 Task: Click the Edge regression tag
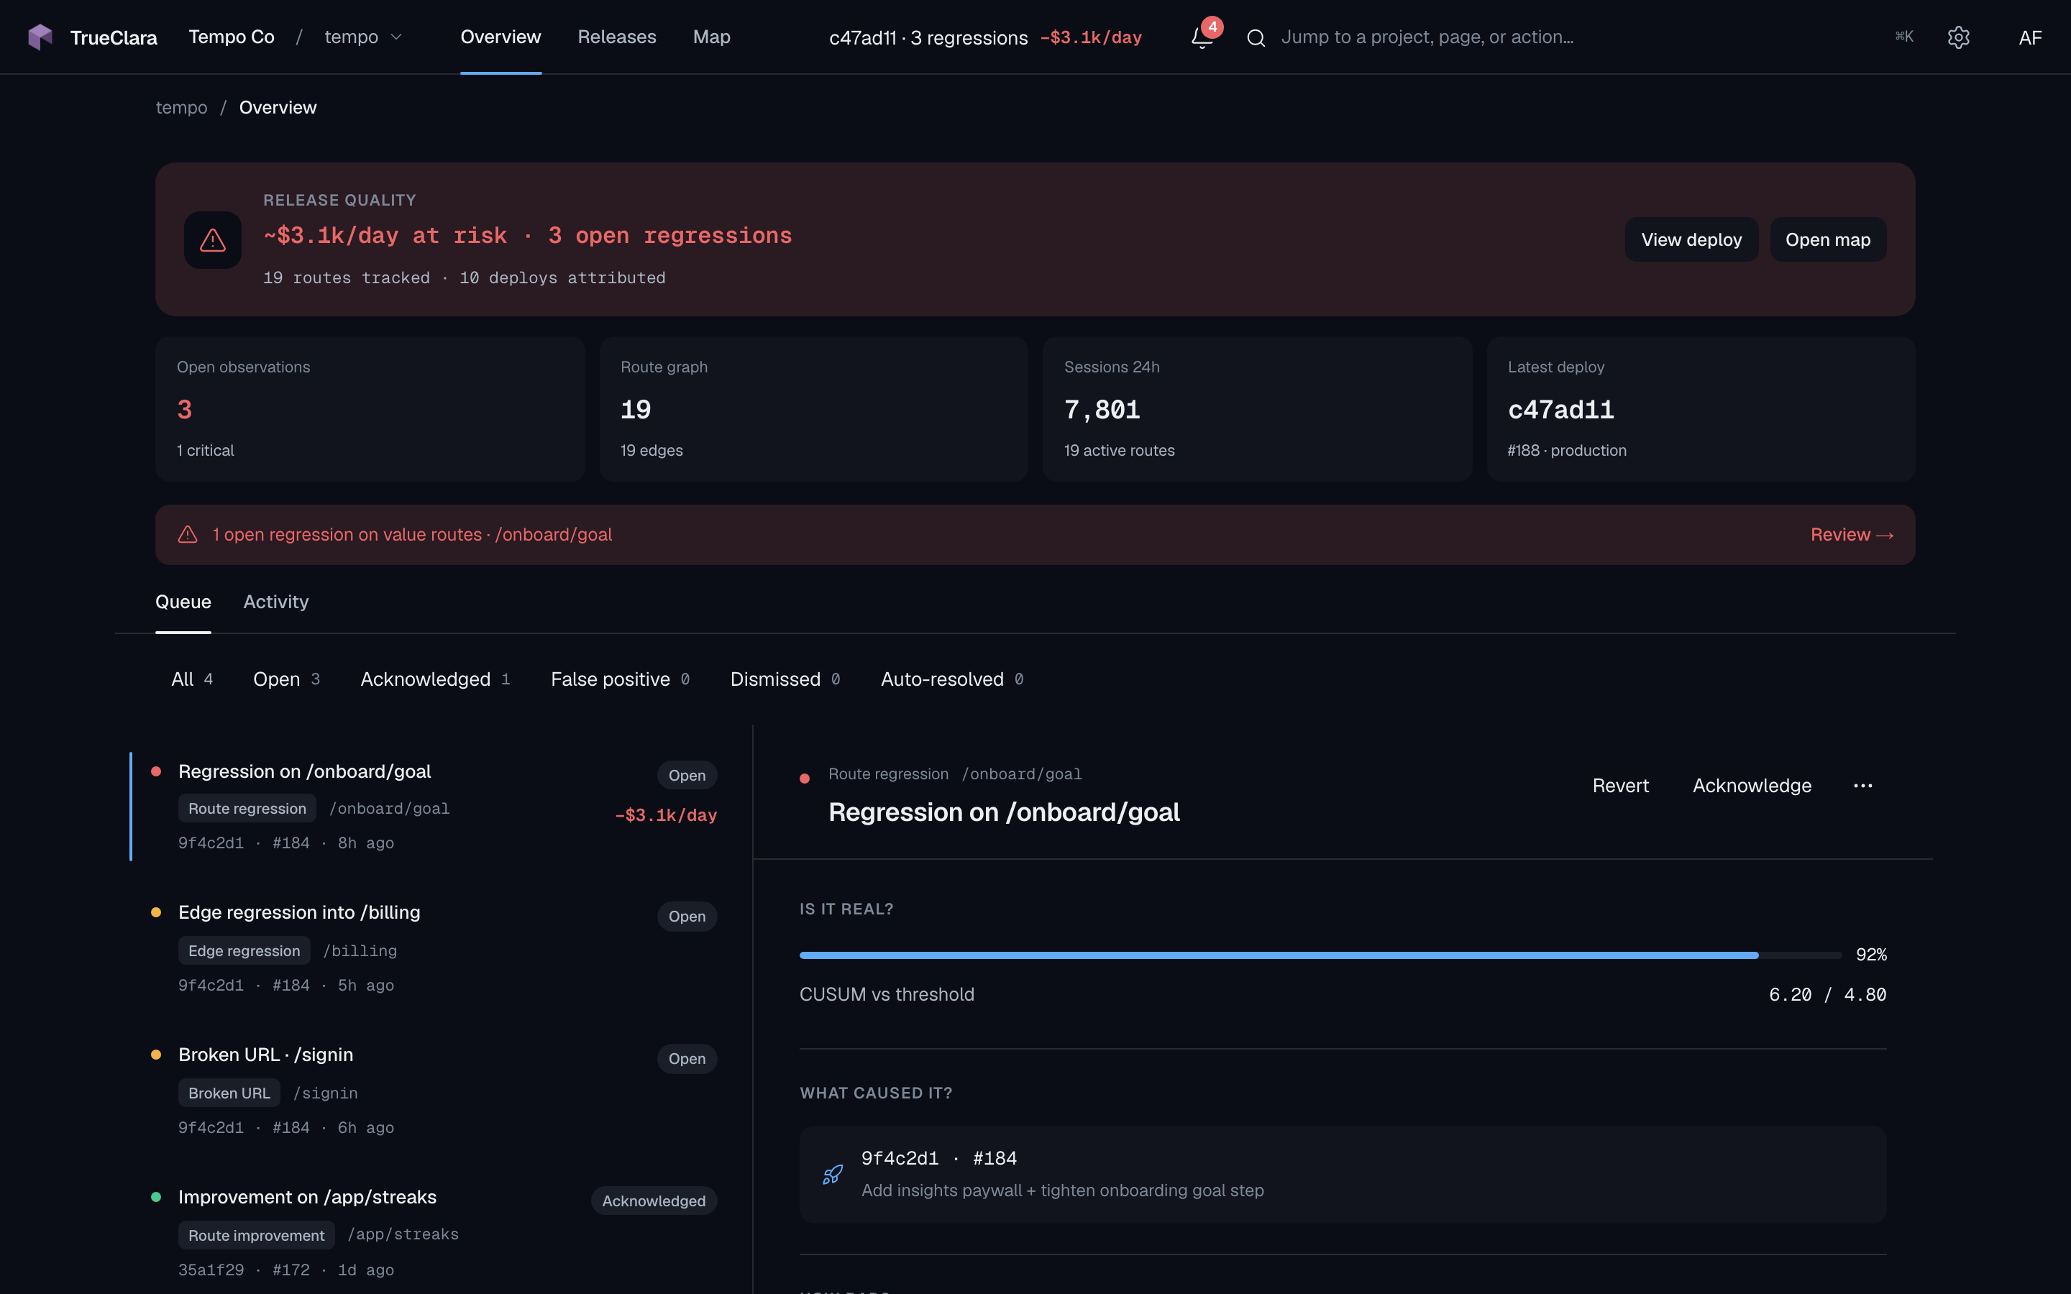tap(244, 951)
